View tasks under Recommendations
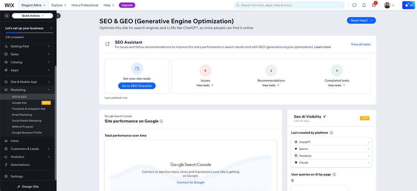Screen dimensions: 417x191 pyautogui.click(x=271, y=85)
